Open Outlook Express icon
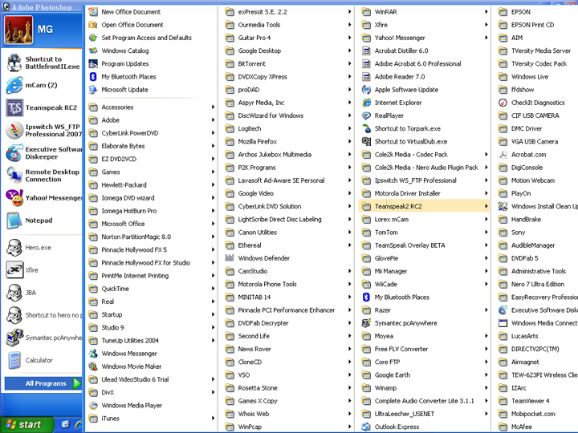The image size is (578, 433). pyautogui.click(x=366, y=427)
